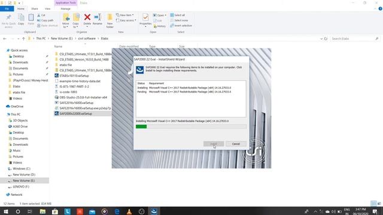Open Microsoft Edge from the taskbar
The image size is (383, 215).
(117, 211)
